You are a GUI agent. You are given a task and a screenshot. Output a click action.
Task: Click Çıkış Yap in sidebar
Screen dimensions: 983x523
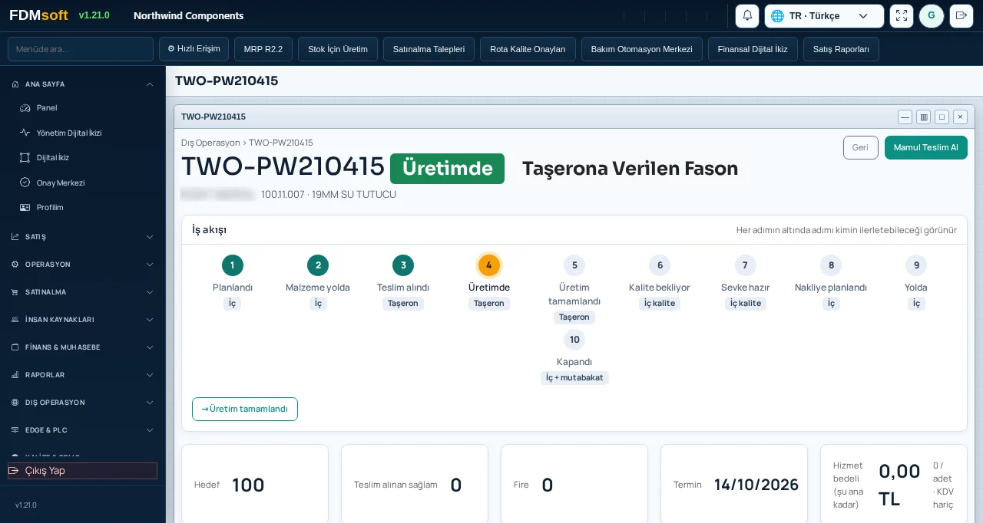(x=82, y=471)
